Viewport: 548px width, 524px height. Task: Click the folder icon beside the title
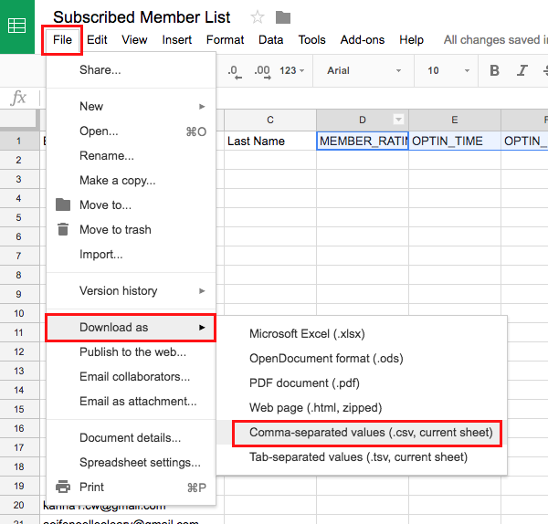click(x=283, y=17)
